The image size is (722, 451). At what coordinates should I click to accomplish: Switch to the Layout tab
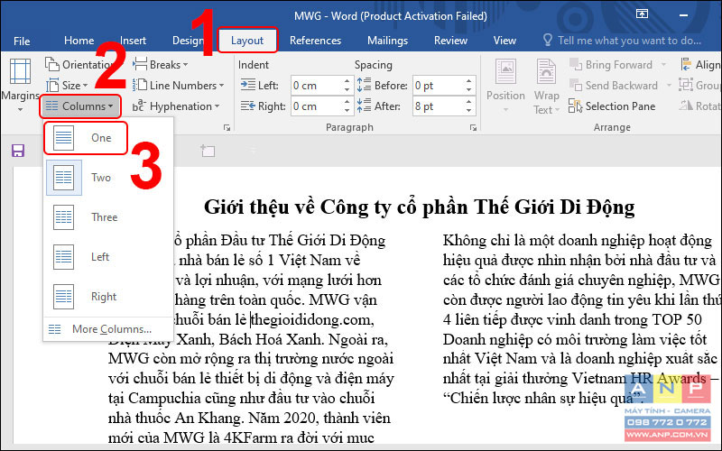pyautogui.click(x=247, y=41)
